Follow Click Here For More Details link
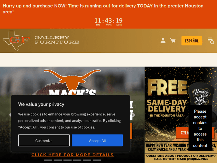Image resolution: width=217 pixels, height=163 pixels. 73,155
